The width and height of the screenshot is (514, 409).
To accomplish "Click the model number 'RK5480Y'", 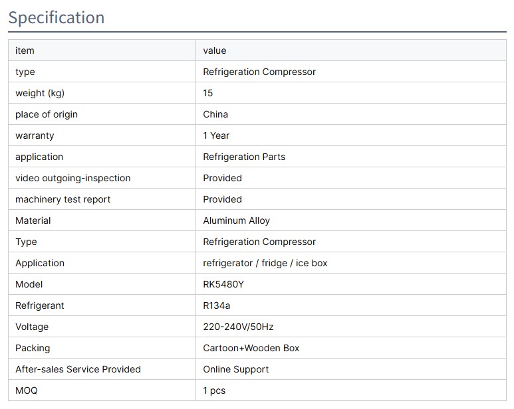I will pos(223,284).
